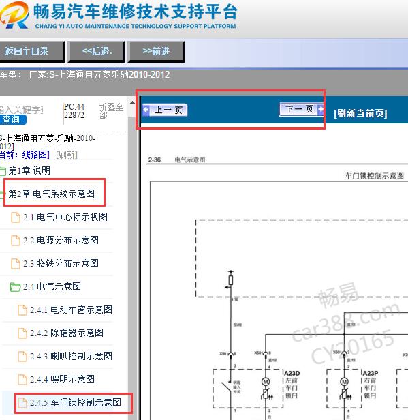Go to next page with 下一页

[x=302, y=109]
